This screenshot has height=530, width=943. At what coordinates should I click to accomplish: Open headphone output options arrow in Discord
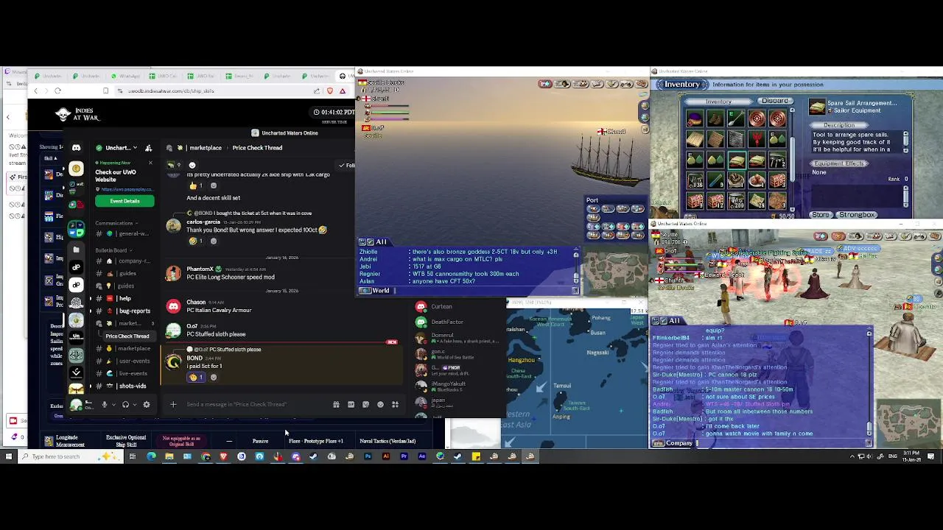pyautogui.click(x=135, y=404)
